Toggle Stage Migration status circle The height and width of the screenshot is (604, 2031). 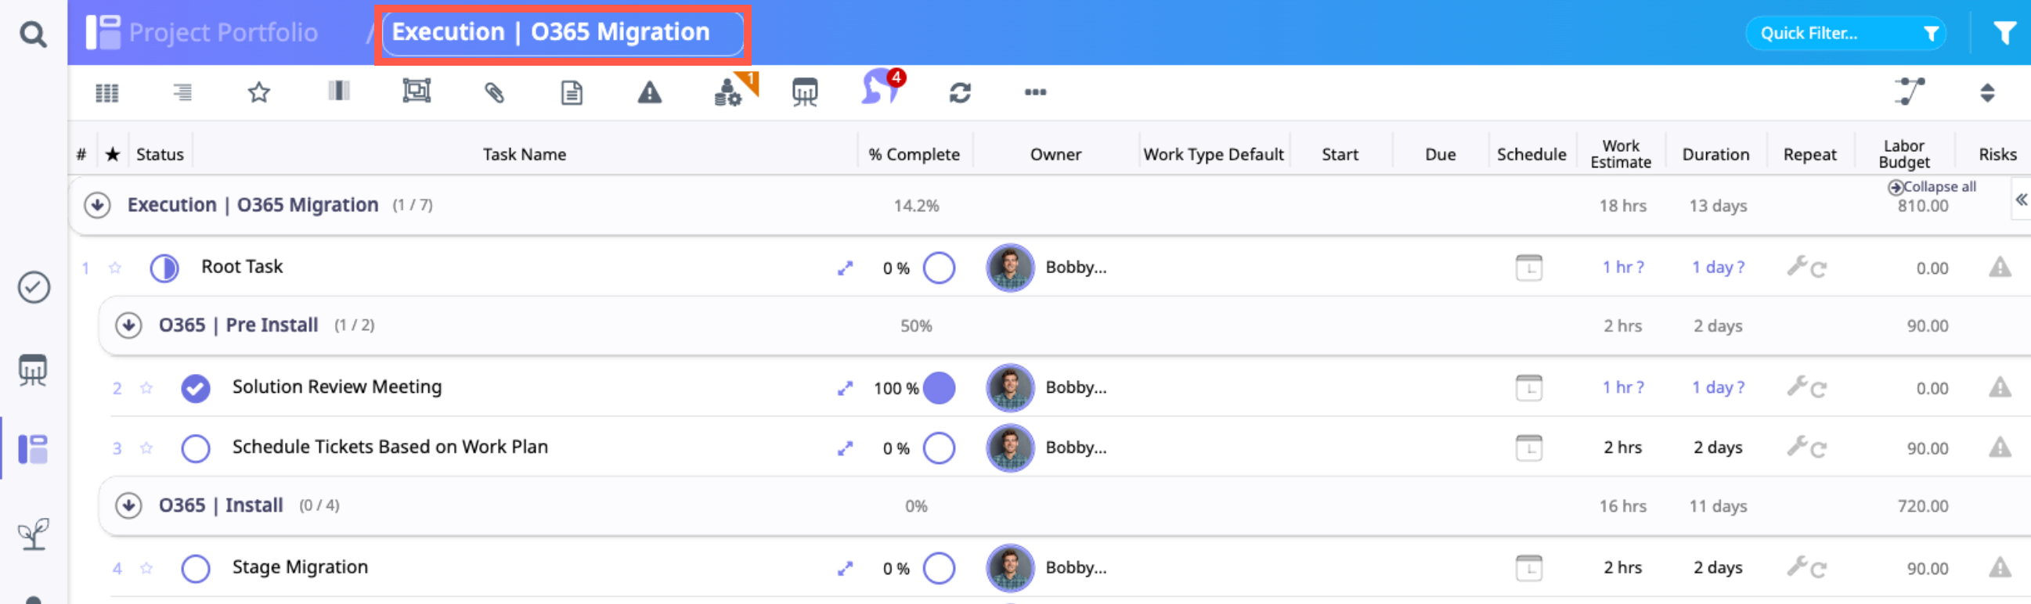(x=196, y=569)
